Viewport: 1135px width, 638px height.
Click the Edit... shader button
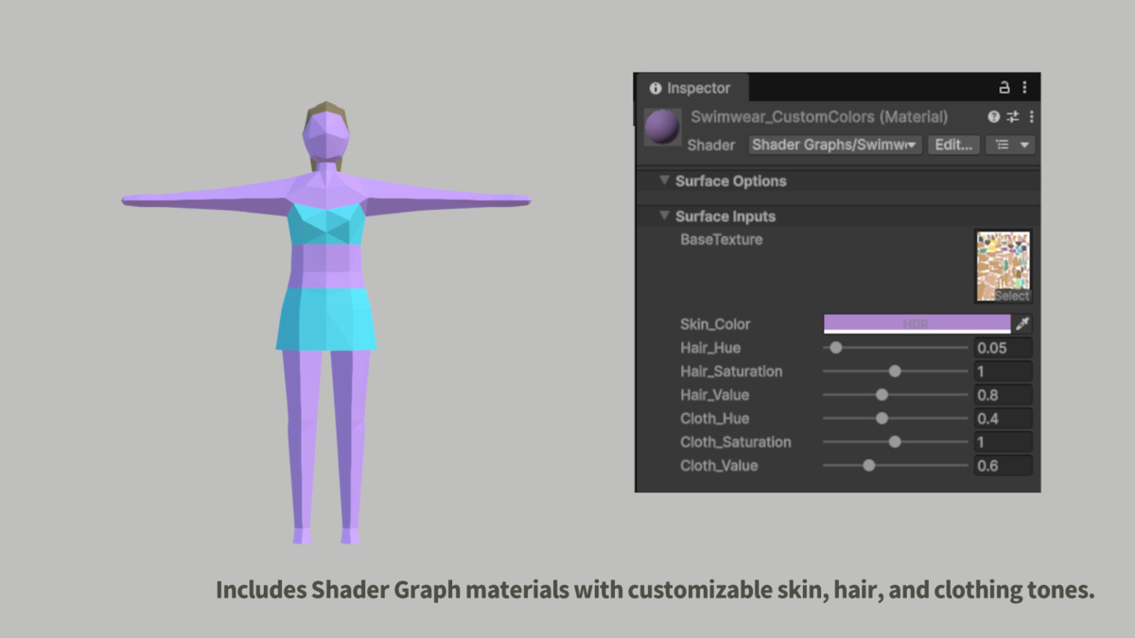tap(953, 145)
